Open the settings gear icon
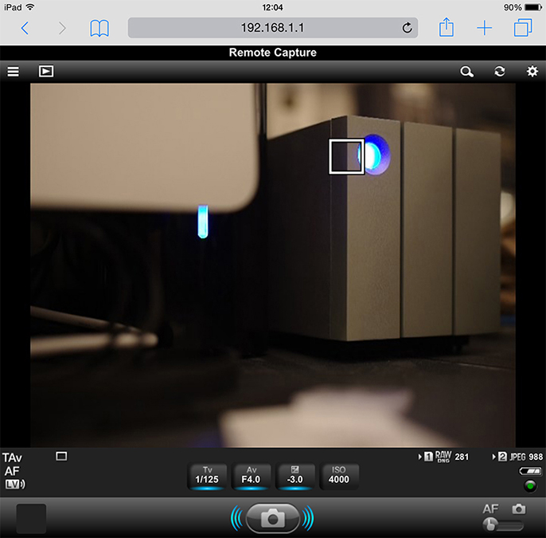Viewport: 546px width, 538px height. pyautogui.click(x=532, y=72)
